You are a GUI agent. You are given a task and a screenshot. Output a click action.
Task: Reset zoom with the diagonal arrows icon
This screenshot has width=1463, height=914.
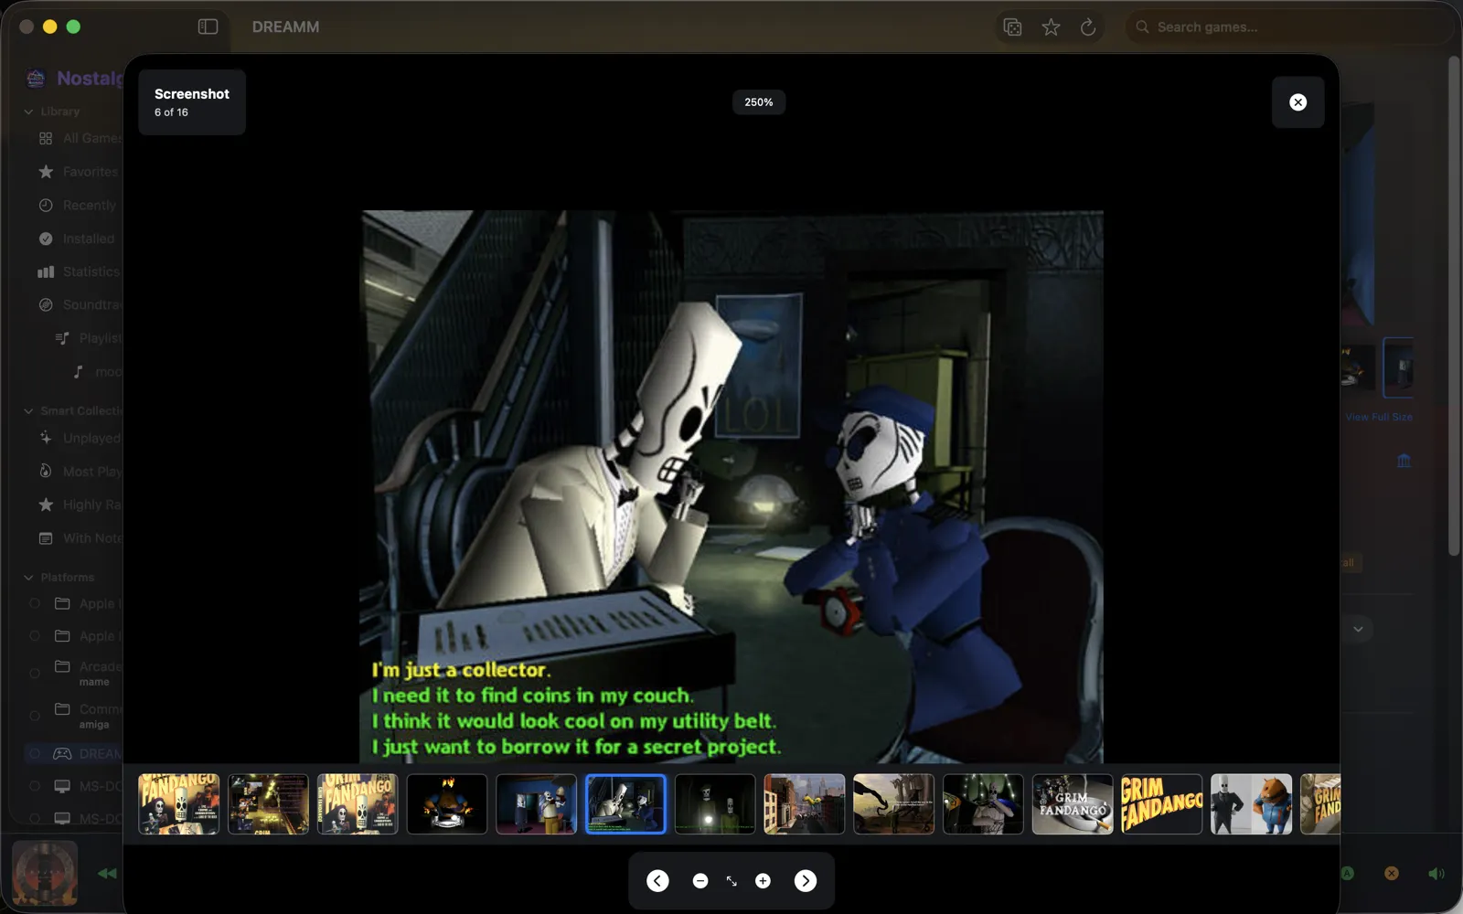(731, 881)
